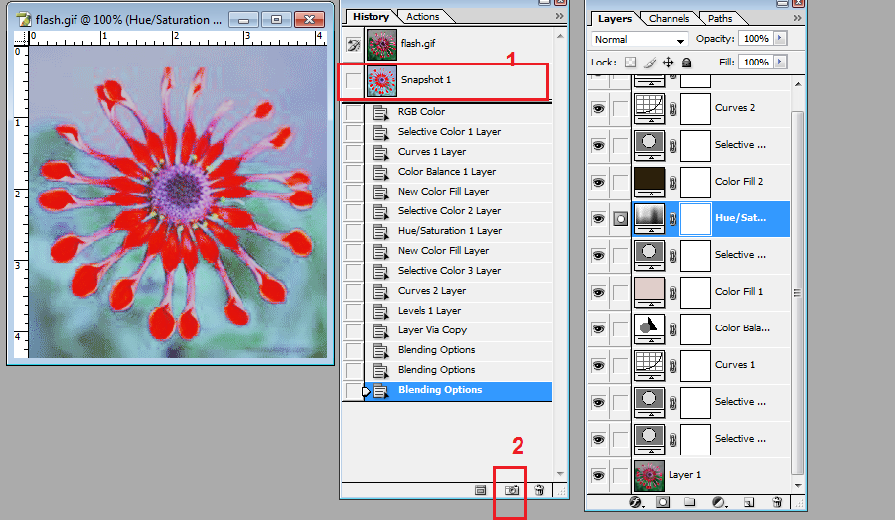Viewport: 895px width, 520px height.
Task: Create a new layer group folder
Action: click(689, 503)
